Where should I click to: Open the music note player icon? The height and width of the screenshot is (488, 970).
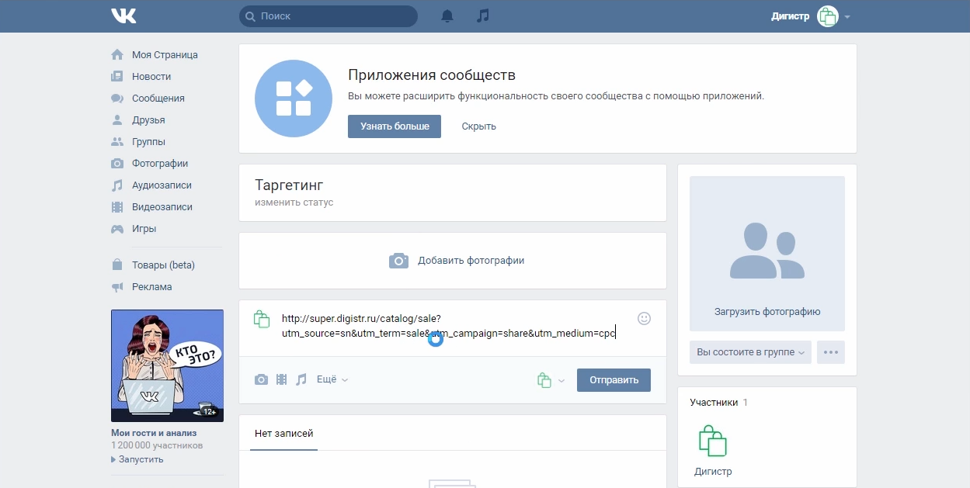[x=483, y=16]
